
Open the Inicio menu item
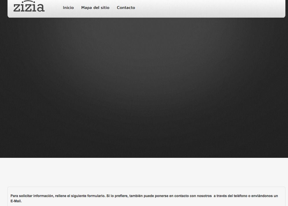click(68, 8)
